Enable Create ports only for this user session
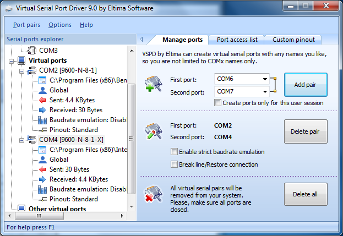Viewport: 343px width, 236px height. click(x=217, y=103)
